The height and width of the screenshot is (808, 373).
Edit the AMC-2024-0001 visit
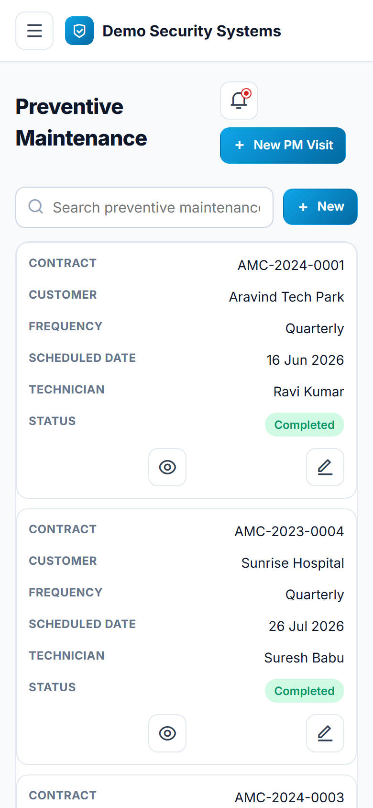[325, 467]
